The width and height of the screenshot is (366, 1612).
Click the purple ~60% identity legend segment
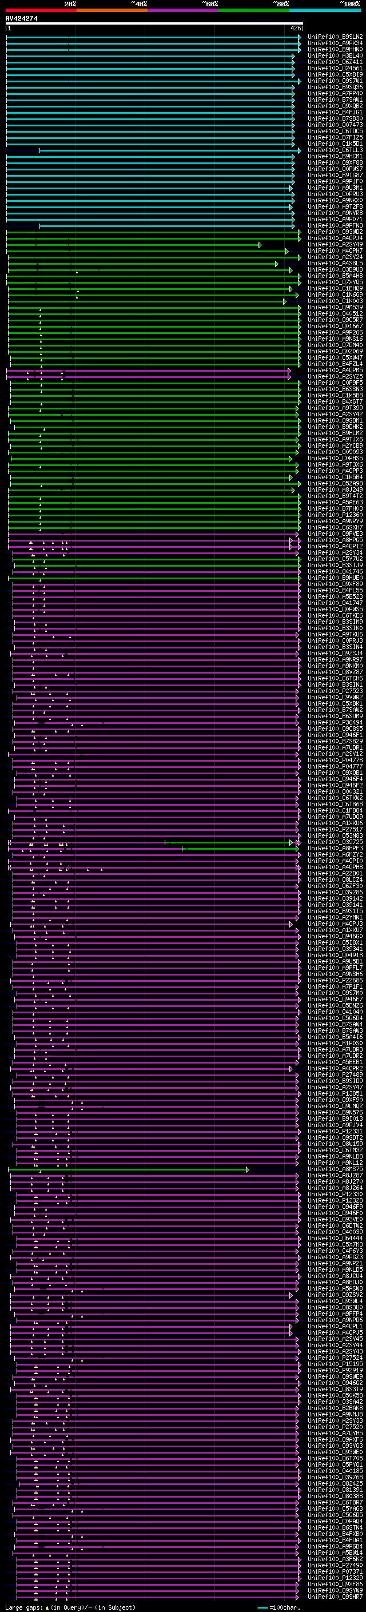click(x=182, y=10)
